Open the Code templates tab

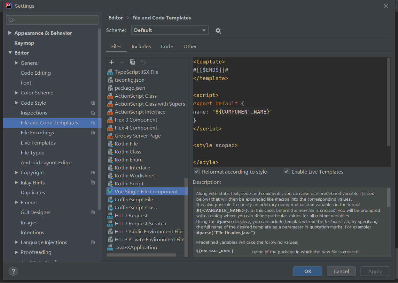(167, 46)
